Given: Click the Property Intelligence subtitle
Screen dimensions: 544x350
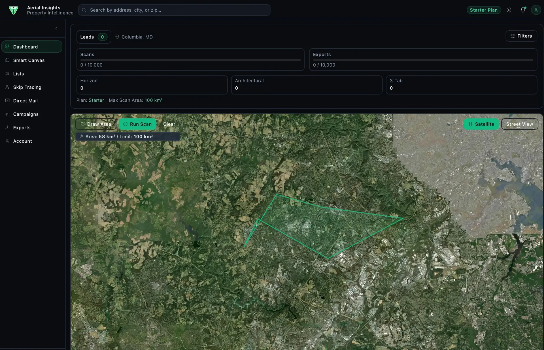Looking at the screenshot, I should click(x=50, y=13).
